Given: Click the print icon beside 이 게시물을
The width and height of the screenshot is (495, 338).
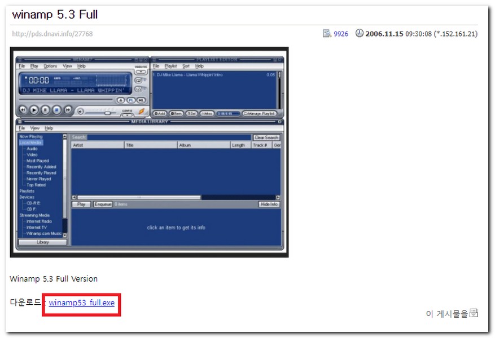Looking at the screenshot, I should [474, 313].
